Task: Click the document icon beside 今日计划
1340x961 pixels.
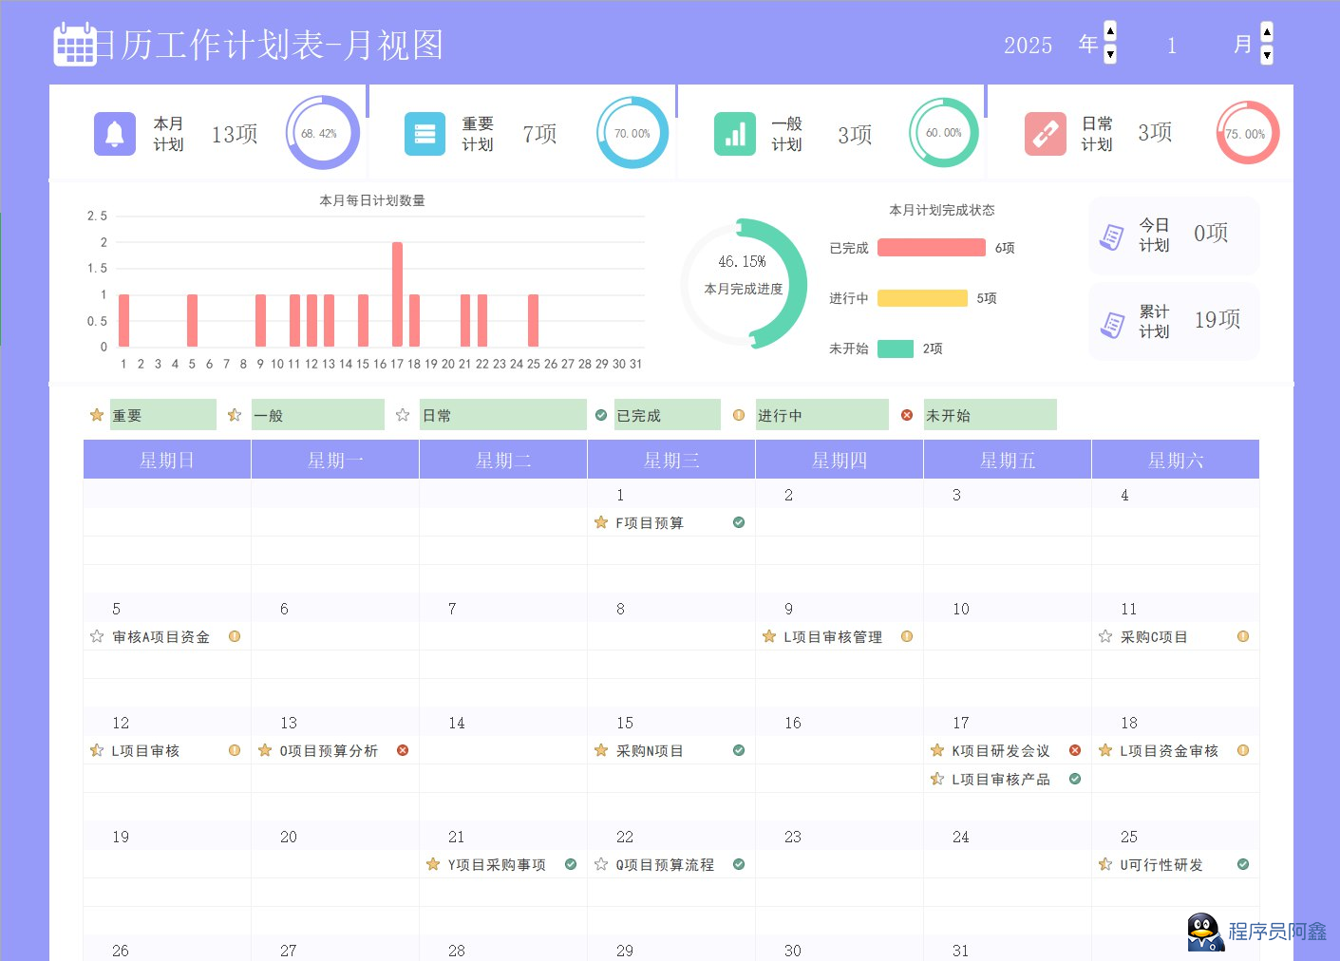Action: [1112, 236]
